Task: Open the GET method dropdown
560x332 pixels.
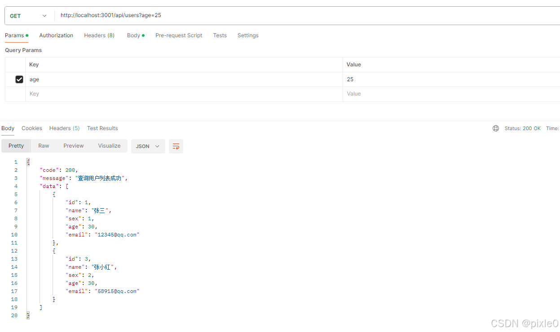Action: tap(28, 16)
